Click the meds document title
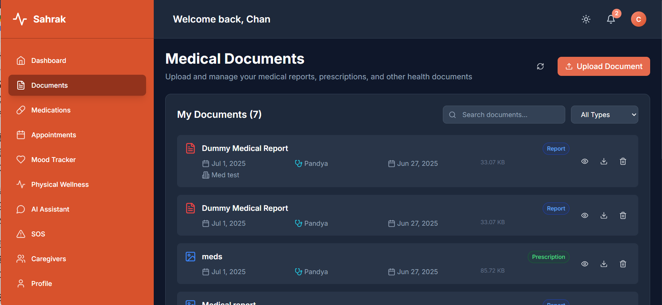 pos(212,257)
